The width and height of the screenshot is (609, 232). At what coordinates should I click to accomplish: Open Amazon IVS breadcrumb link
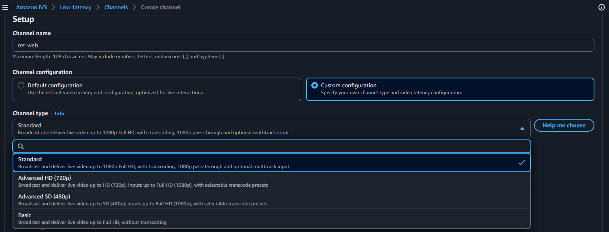32,7
